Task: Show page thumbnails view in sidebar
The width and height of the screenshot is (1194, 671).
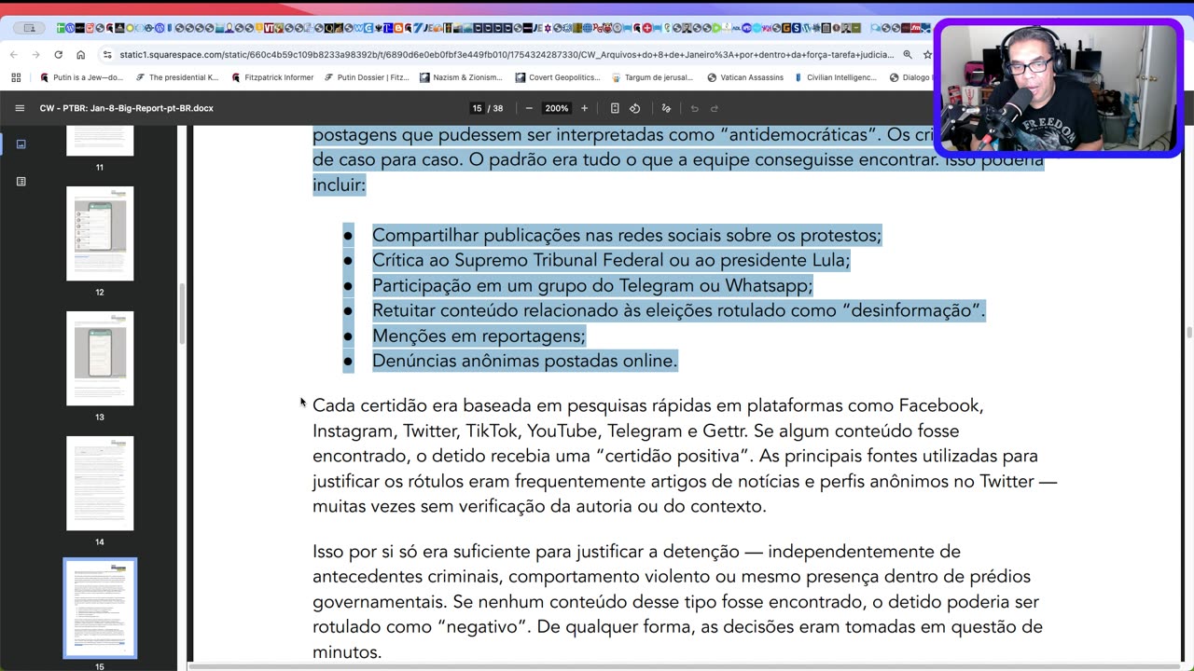Action: [x=21, y=144]
